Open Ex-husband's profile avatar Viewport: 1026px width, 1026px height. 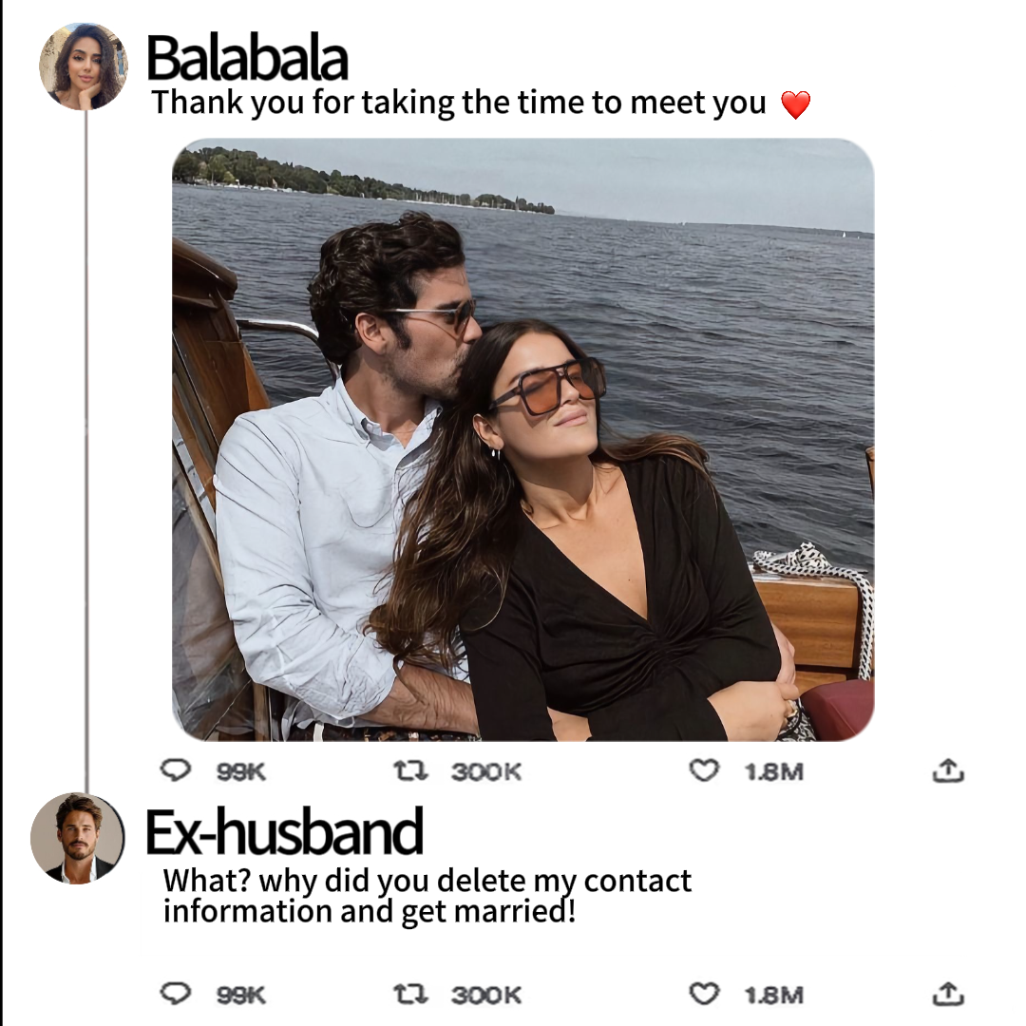click(77, 838)
